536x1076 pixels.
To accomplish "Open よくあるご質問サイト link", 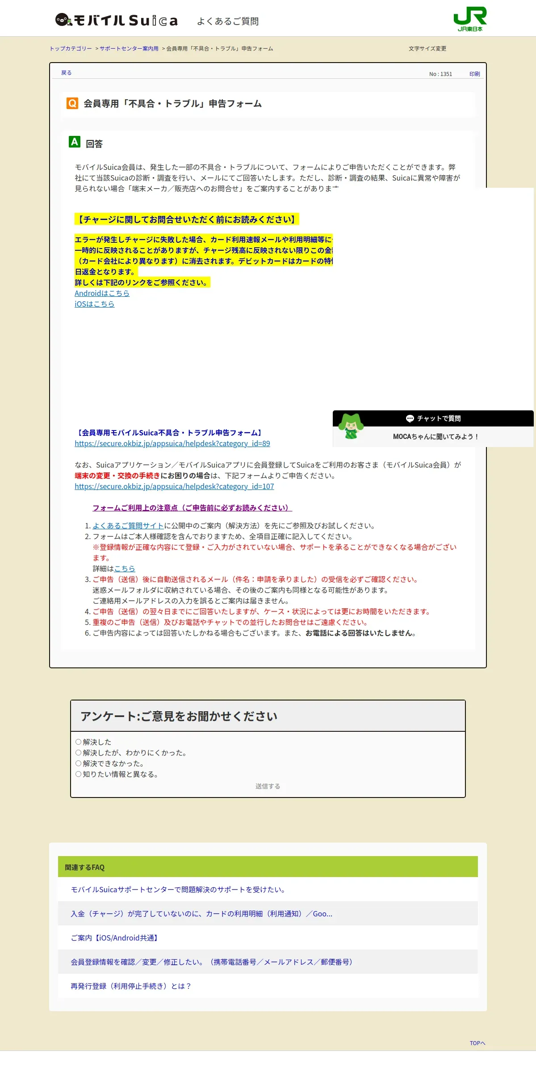I will pyautogui.click(x=128, y=526).
